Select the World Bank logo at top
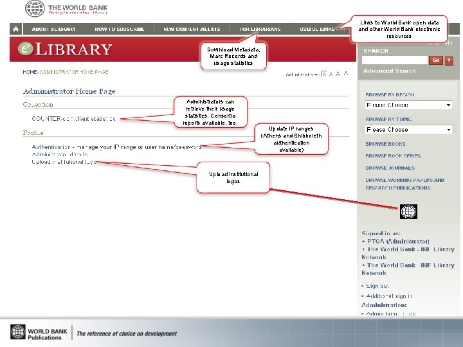The height and width of the screenshot is (347, 463). (x=66, y=8)
